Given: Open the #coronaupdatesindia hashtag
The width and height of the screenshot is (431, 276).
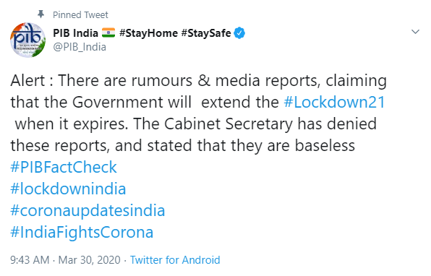Looking at the screenshot, I should point(88,211).
